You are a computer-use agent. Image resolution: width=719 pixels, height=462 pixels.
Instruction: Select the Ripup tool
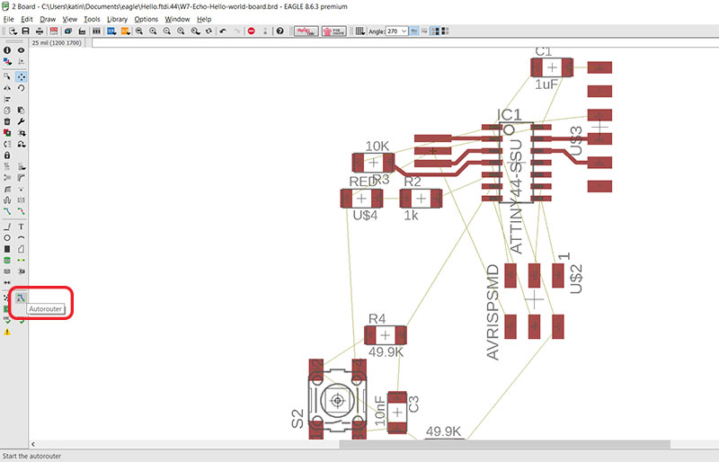click(x=21, y=211)
